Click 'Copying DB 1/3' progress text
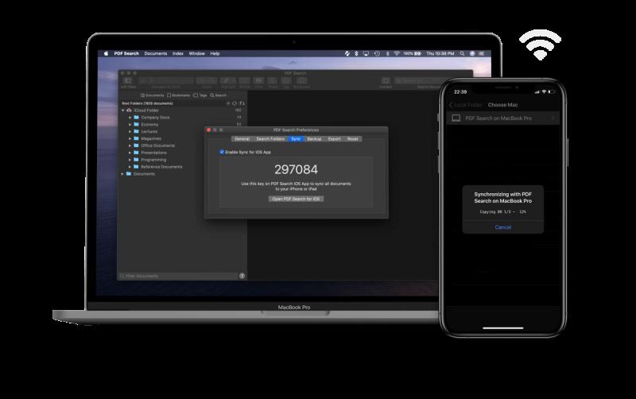Screen dimensions: 636x399 tap(503, 212)
